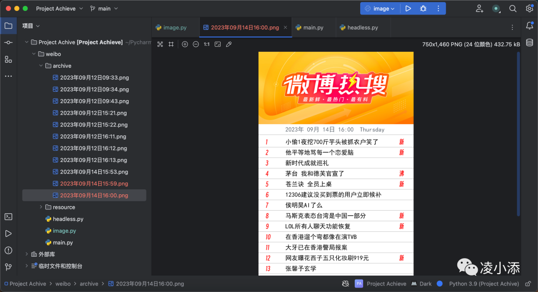Toggle transparency chessboard in image viewer
The image size is (538, 292).
point(160,44)
